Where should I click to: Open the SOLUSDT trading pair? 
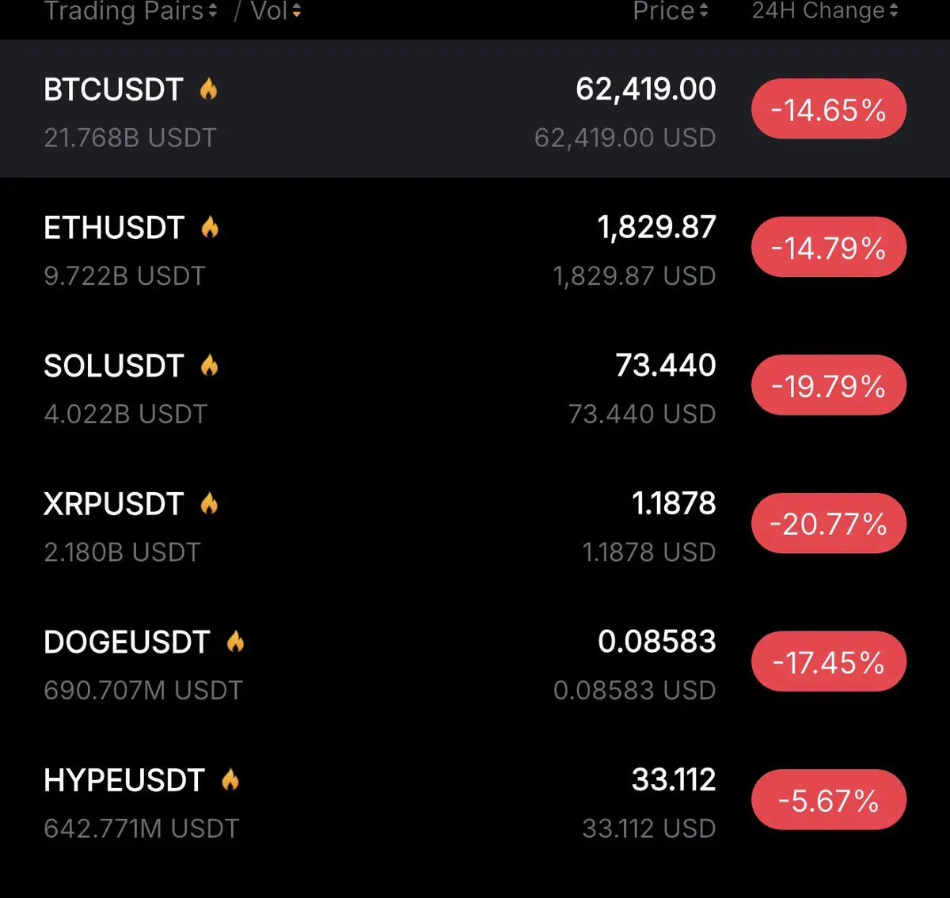point(113,366)
